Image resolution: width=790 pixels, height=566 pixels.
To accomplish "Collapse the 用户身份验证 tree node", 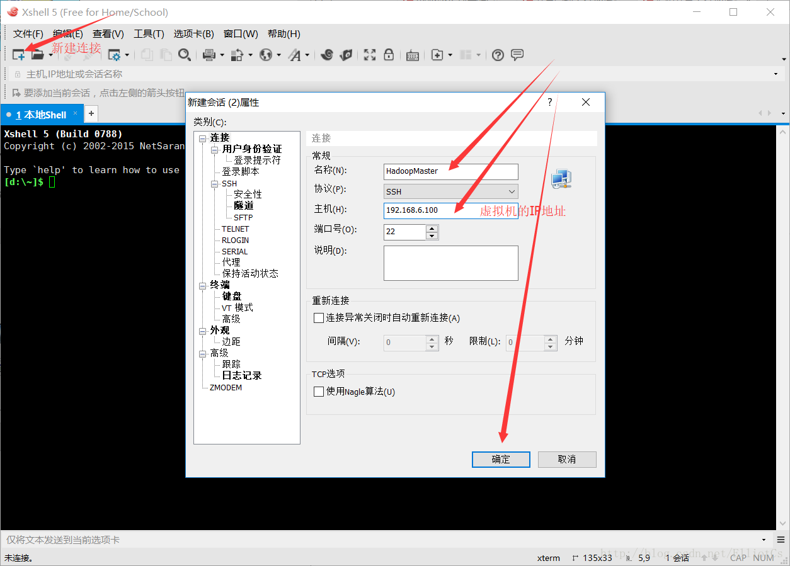I will point(215,149).
